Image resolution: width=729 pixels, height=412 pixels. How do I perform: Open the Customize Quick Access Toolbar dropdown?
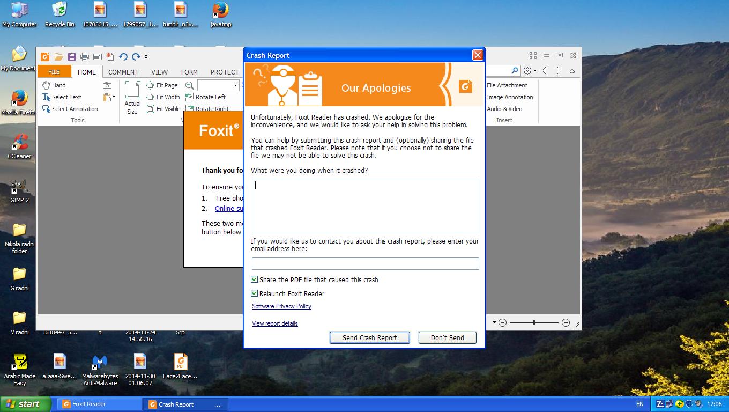pyautogui.click(x=146, y=57)
